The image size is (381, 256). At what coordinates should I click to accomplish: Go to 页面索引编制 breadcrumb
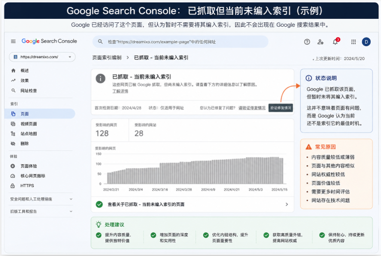point(107,58)
